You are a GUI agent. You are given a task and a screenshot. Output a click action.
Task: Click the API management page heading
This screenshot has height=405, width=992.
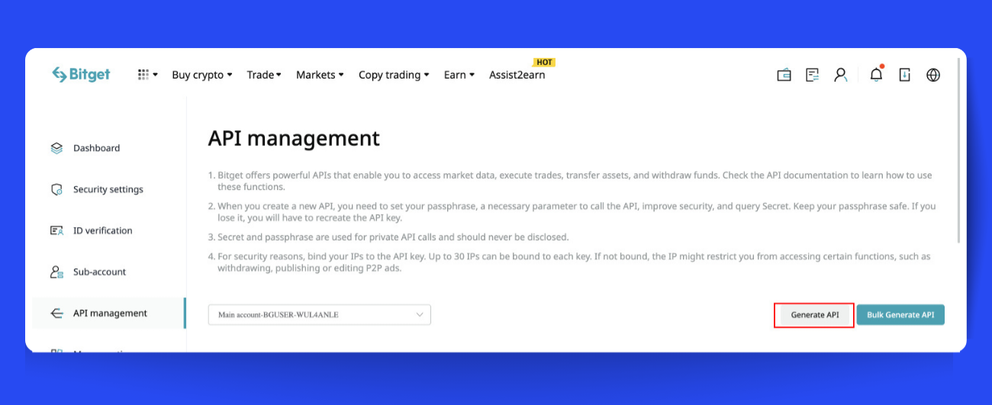coord(294,138)
